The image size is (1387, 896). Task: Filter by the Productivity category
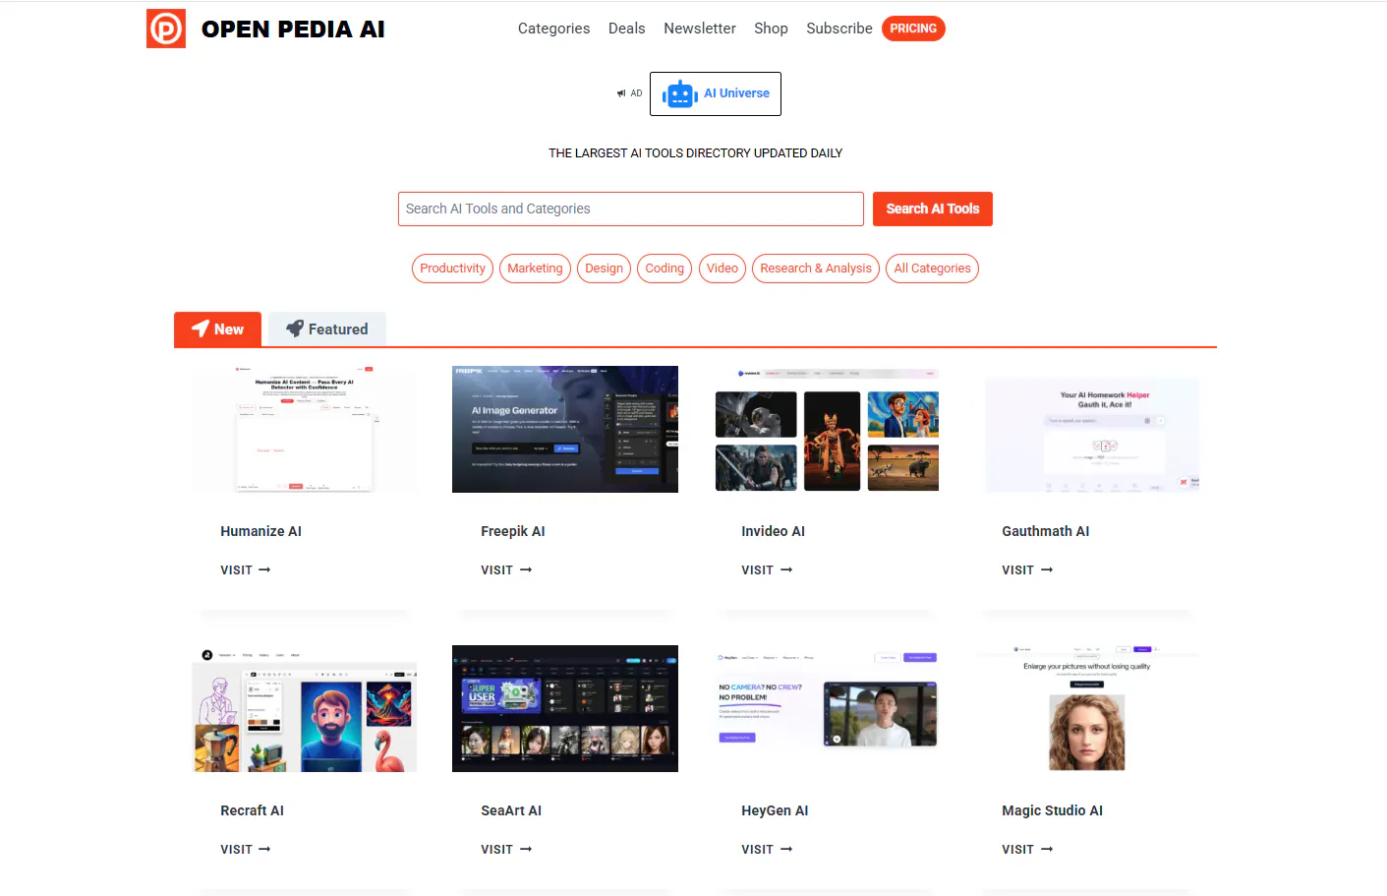pos(452,269)
